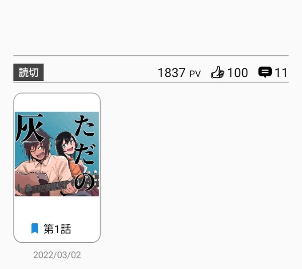Tap the blue bookmark icon on 第1話
This screenshot has width=302, height=269.
35,229
